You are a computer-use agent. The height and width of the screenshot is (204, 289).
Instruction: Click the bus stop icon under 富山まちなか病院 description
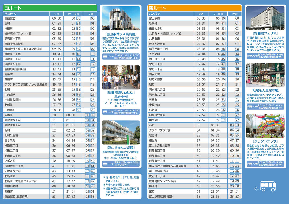point(105,164)
